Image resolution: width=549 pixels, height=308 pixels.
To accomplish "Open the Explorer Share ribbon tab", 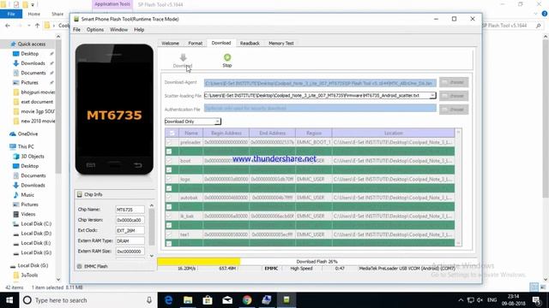I will pos(57,14).
